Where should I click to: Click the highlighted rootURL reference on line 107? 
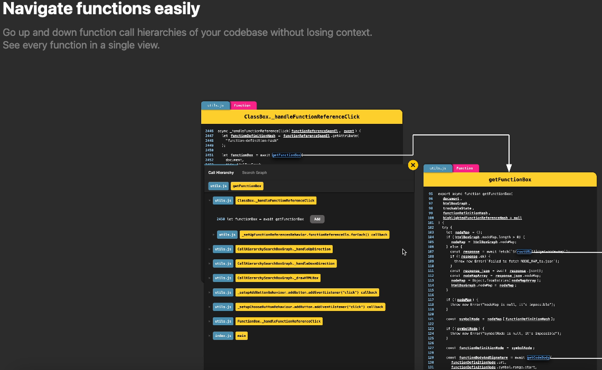click(x=524, y=251)
